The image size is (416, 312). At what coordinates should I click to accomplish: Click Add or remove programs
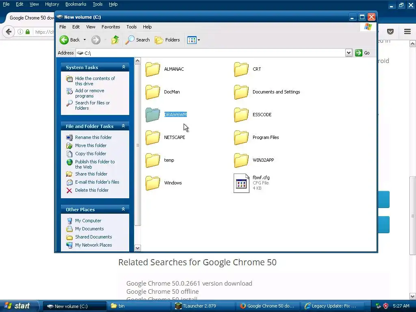(x=89, y=93)
